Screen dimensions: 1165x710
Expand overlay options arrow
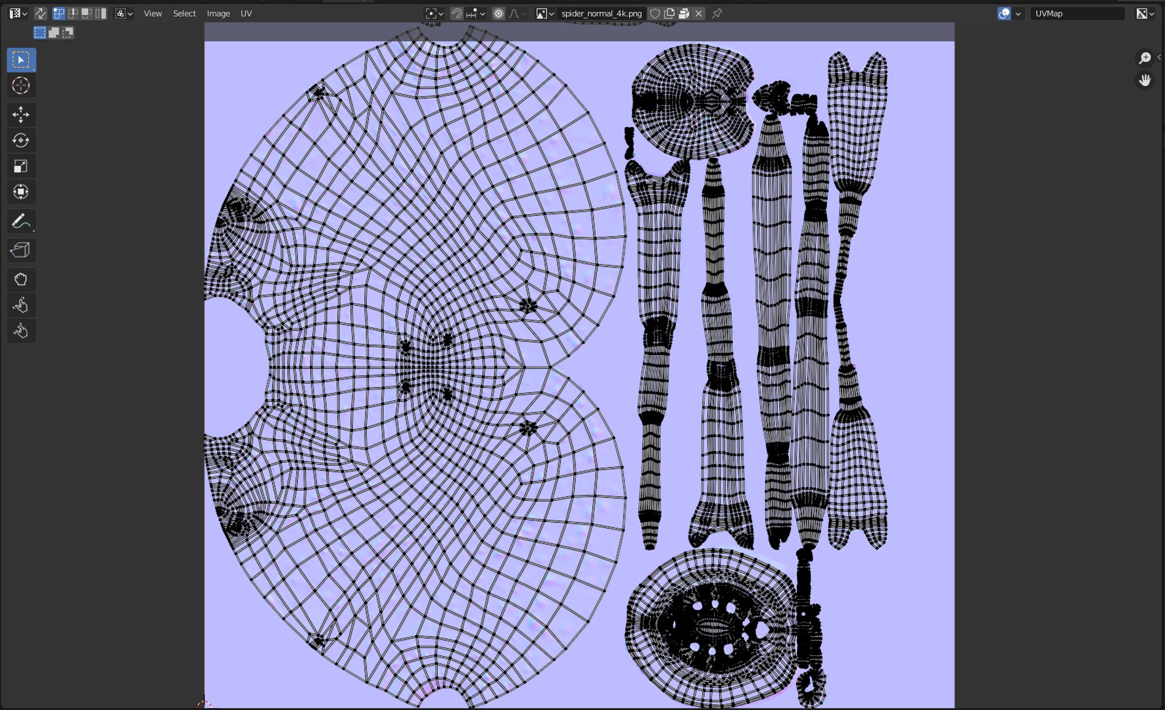pos(1018,13)
